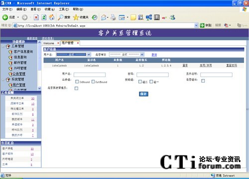Go to the Home page icon
Viewport: 249px width, 179px height.
coord(52,17)
